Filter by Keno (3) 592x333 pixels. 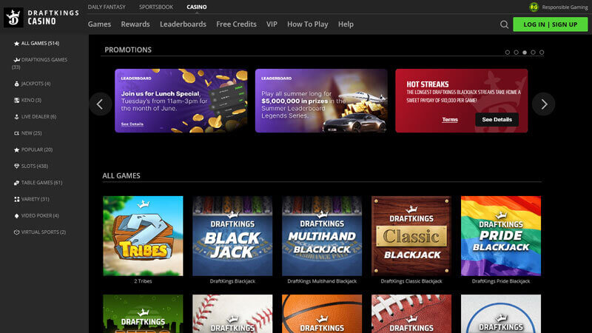click(31, 100)
